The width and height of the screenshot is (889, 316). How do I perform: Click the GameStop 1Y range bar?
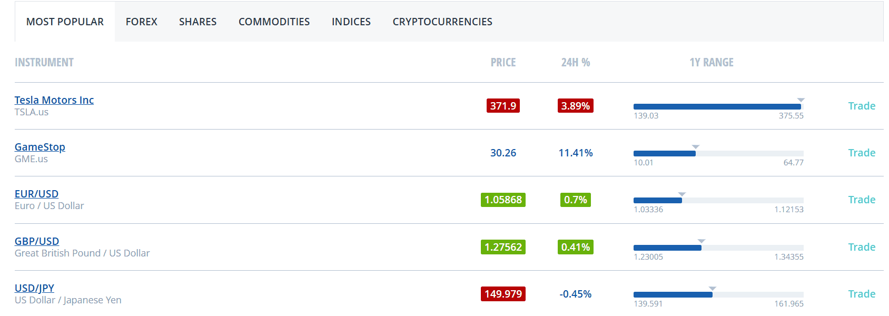click(718, 154)
